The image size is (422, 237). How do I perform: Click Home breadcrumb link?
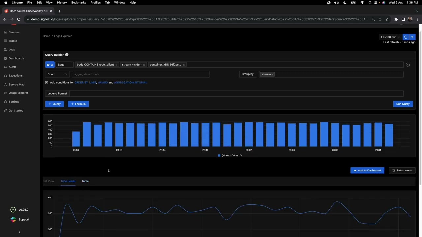[x=46, y=36]
